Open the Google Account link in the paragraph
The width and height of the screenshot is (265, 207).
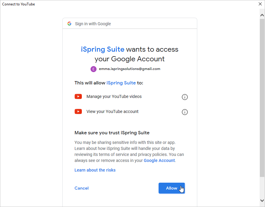pos(159,160)
